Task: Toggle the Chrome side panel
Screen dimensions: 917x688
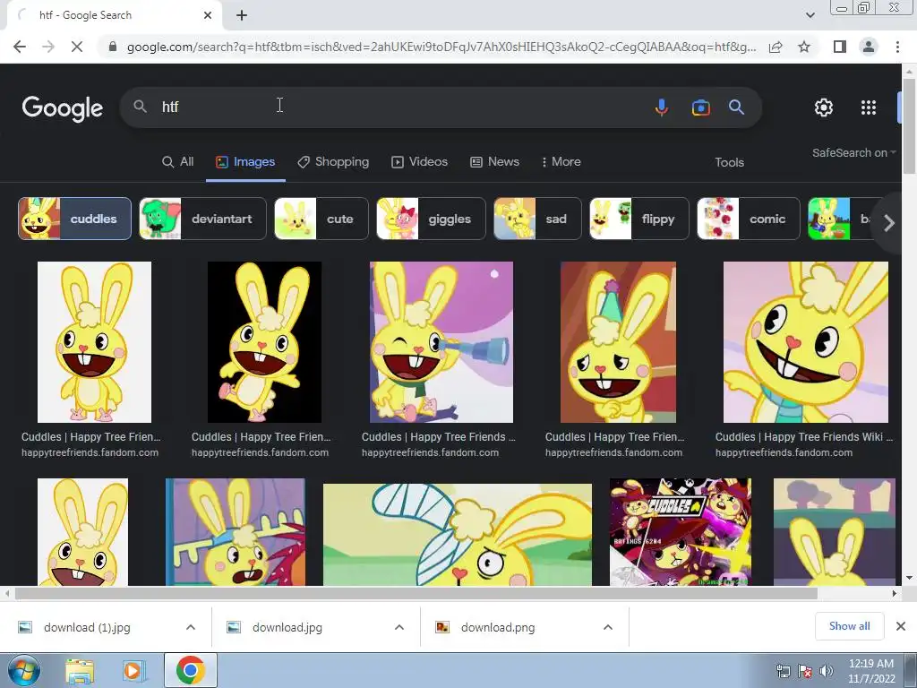Action: [839, 47]
